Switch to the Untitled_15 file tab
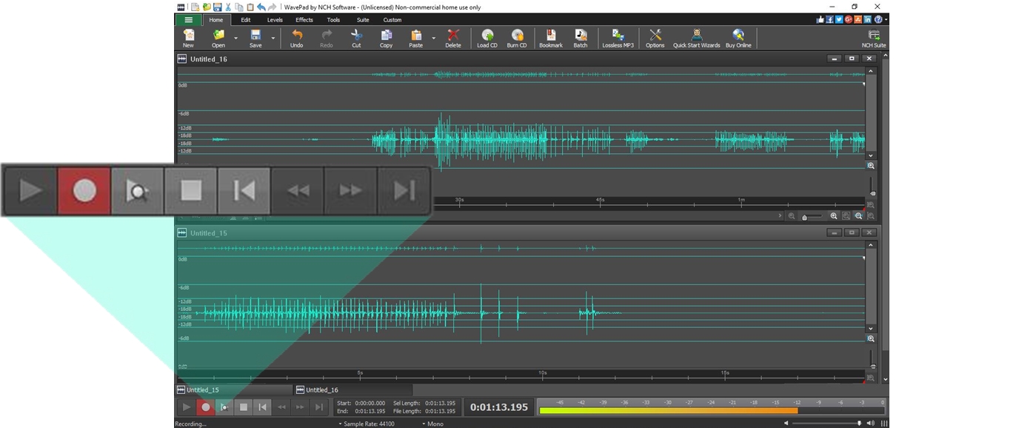1036x428 pixels. point(233,389)
